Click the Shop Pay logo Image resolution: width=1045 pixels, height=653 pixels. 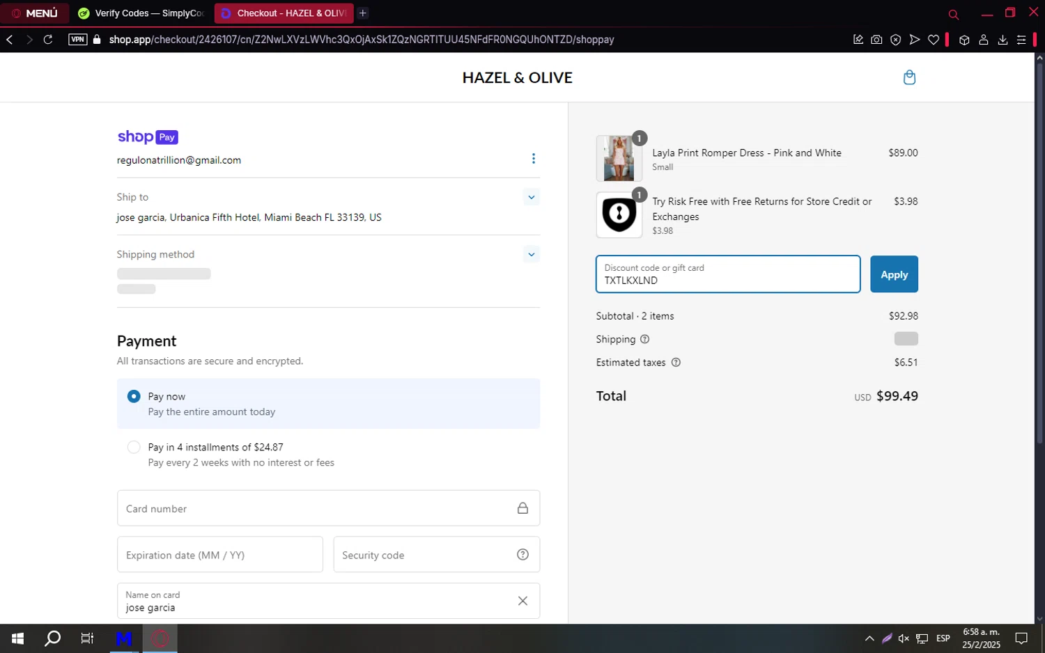[x=148, y=137]
